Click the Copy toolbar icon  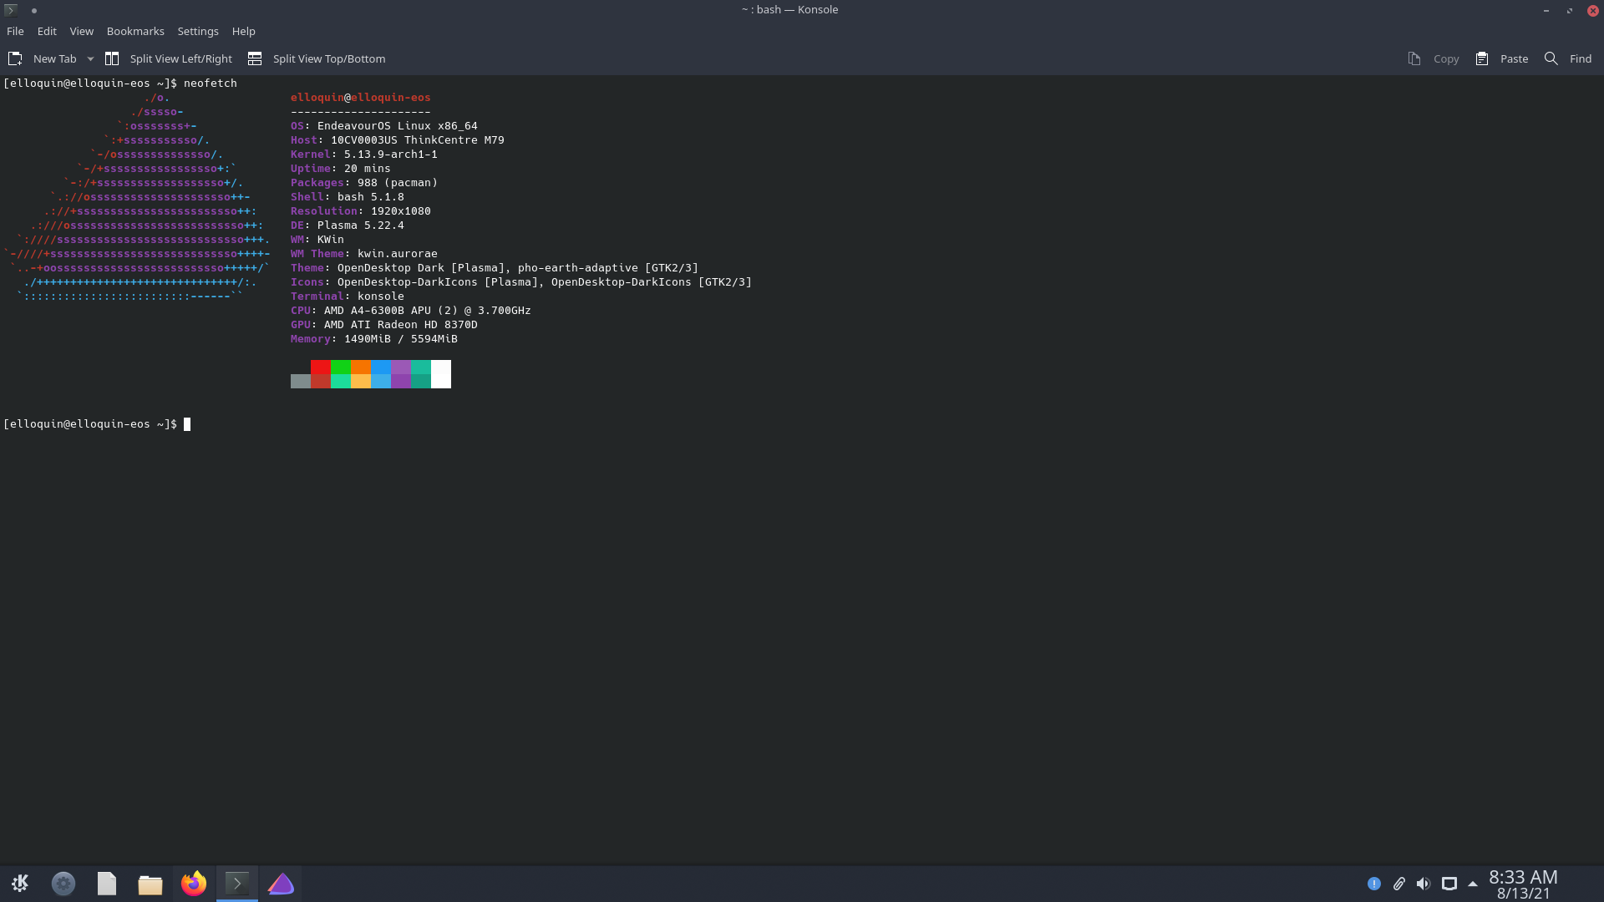pos(1432,58)
